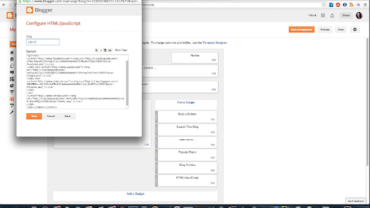This screenshot has width=370, height=208.
Task: Edit the Learn more gadget
Action: (213, 145)
